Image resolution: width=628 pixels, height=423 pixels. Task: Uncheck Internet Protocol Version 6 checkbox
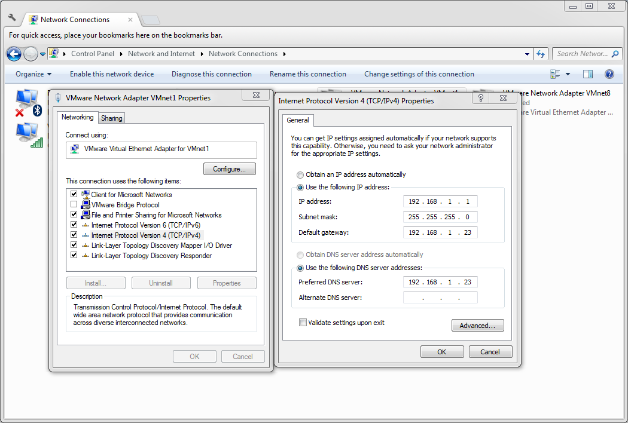tap(74, 225)
